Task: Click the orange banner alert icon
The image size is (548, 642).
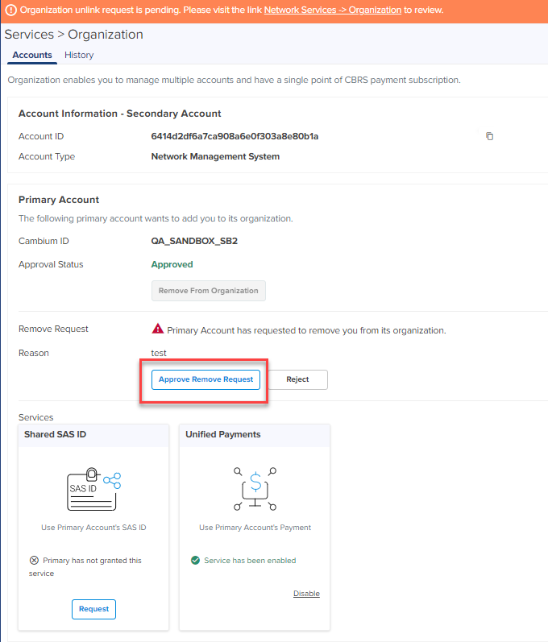Action: pyautogui.click(x=11, y=10)
